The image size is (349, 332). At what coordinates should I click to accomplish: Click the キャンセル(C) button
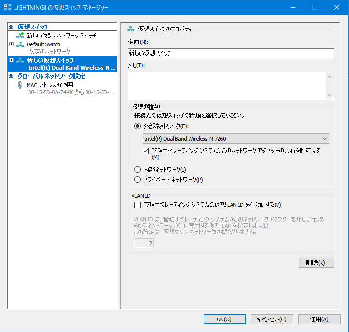[x=272, y=319]
